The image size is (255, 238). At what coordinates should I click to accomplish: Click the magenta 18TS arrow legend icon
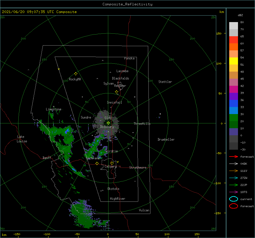point(233,192)
